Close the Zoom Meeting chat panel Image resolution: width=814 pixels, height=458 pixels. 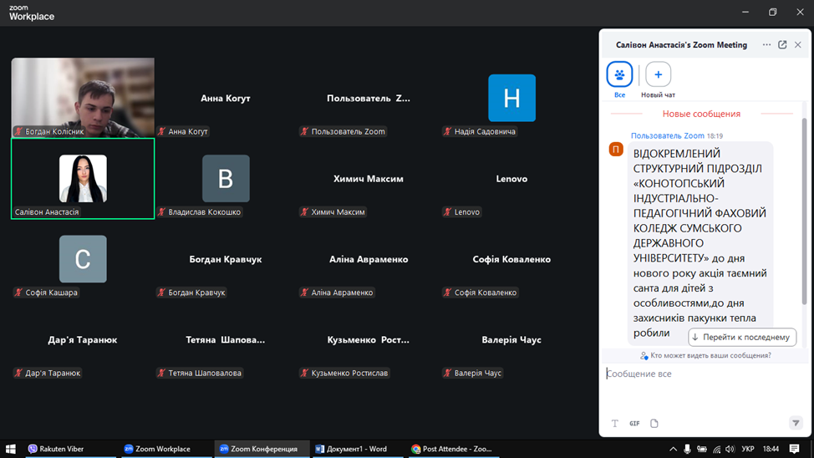point(798,45)
